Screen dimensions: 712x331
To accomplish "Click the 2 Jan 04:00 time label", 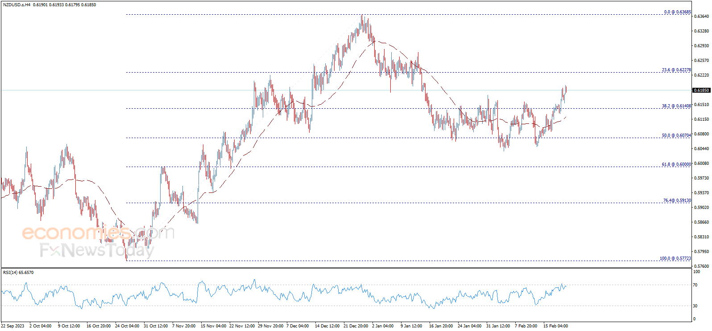I will (x=383, y=326).
